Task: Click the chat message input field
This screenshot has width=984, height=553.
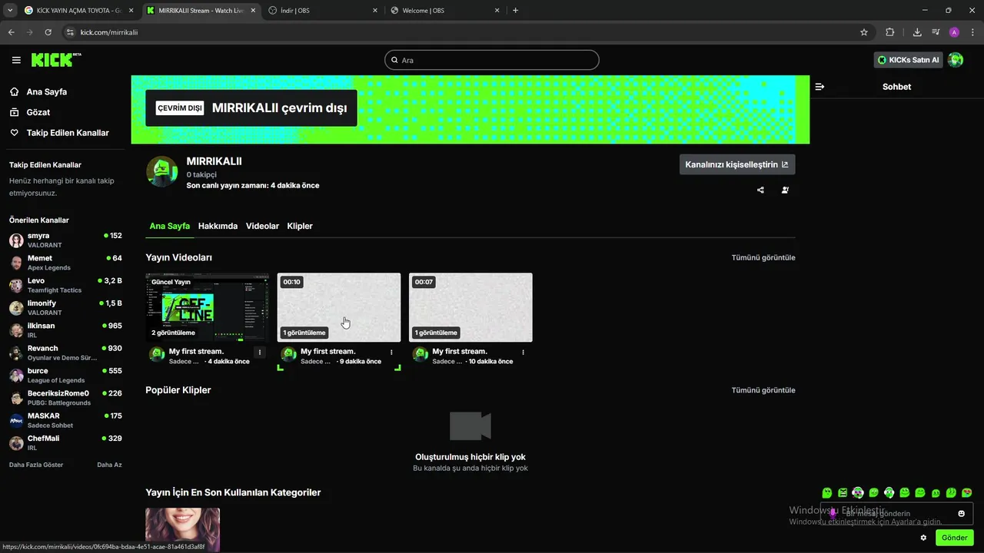Action: pos(897,513)
